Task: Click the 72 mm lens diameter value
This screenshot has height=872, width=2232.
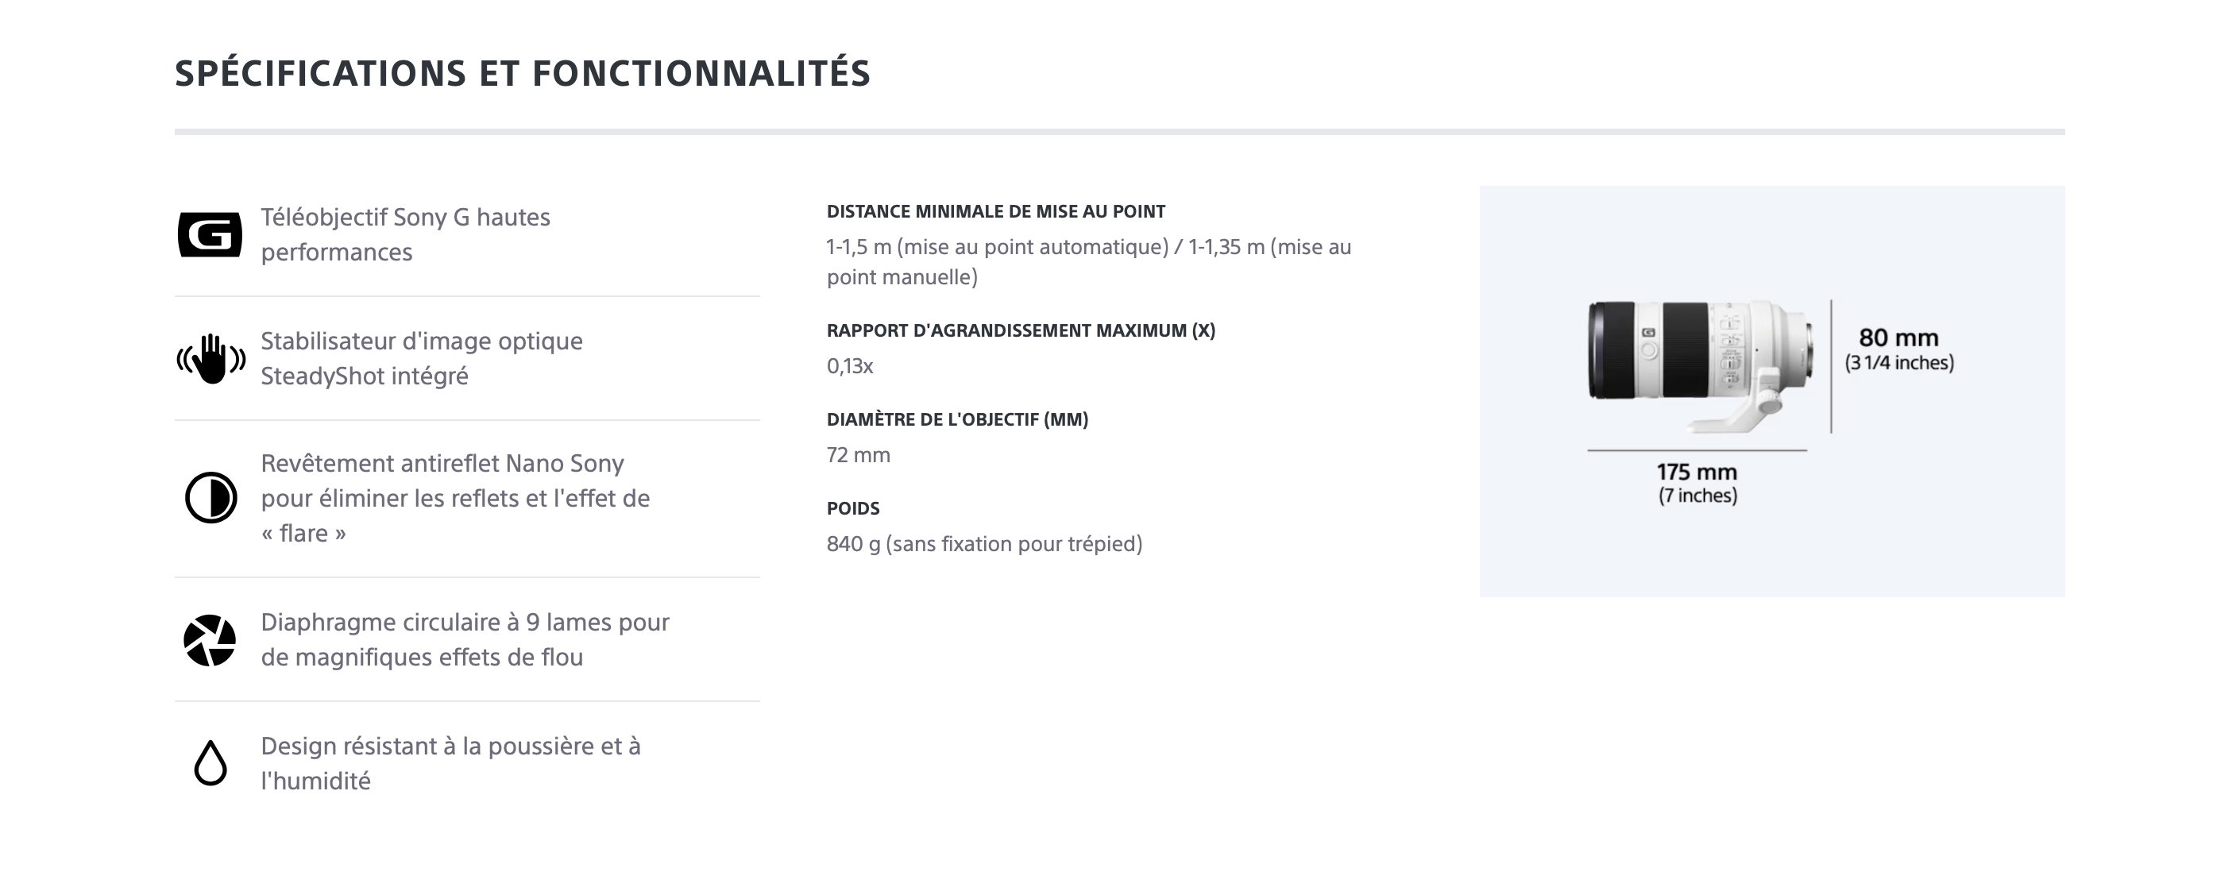Action: [x=859, y=456]
